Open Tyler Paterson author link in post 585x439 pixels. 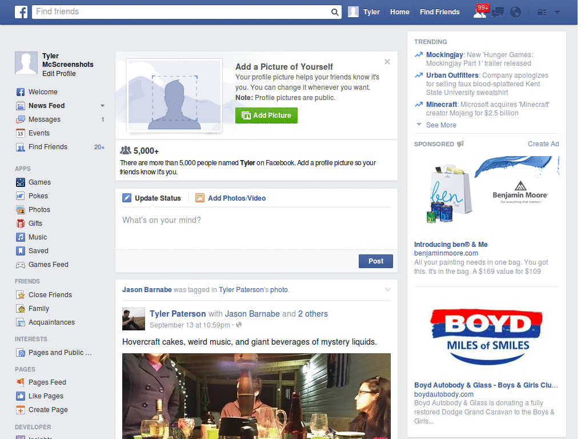click(178, 314)
